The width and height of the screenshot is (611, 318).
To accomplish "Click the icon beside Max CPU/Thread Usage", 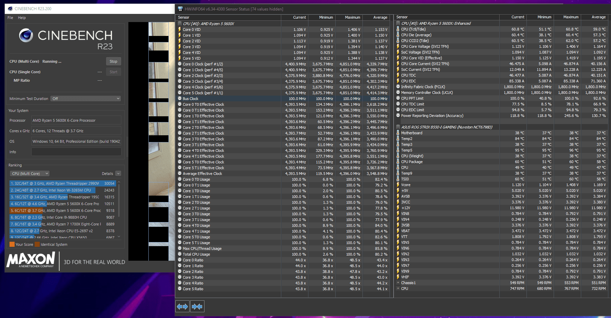I will [180, 249].
